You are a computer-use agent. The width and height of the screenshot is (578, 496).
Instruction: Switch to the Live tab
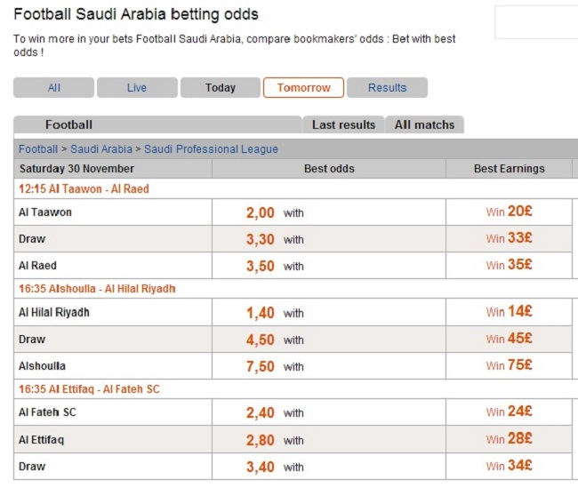[137, 88]
